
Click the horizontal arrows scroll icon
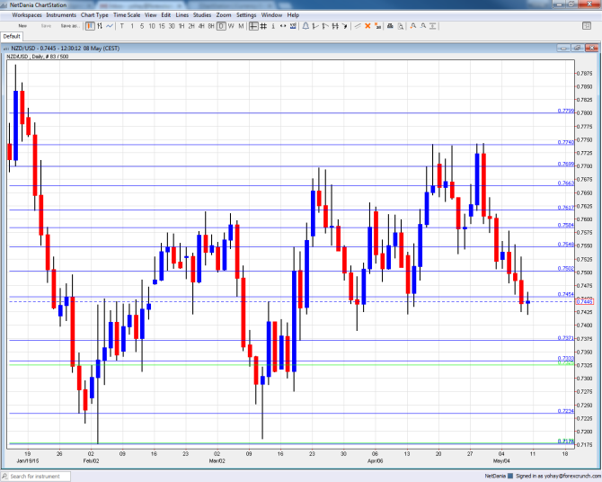coord(283,26)
